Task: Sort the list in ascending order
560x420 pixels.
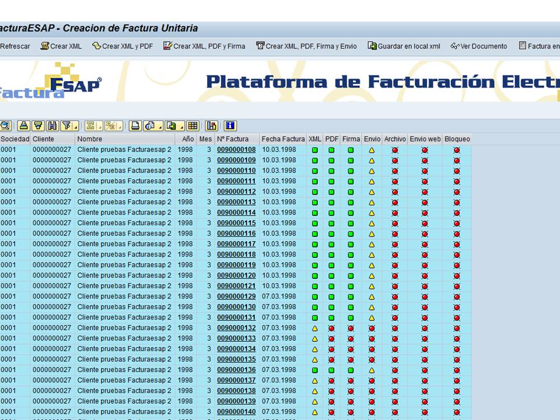Action: tap(23, 126)
